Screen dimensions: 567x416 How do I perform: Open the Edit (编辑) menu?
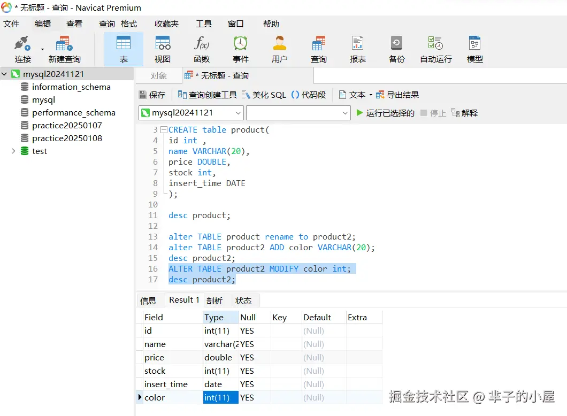(43, 24)
